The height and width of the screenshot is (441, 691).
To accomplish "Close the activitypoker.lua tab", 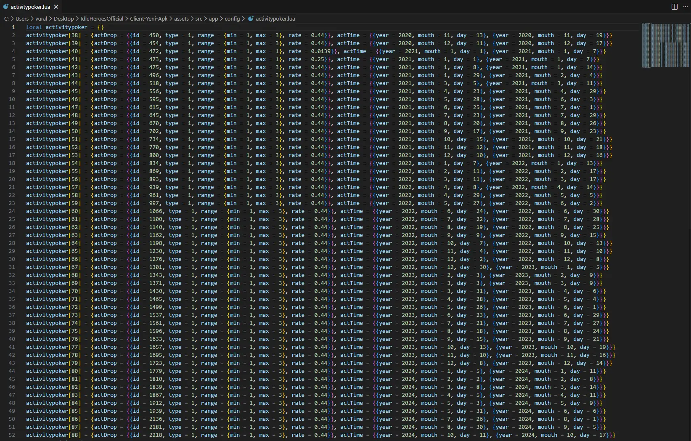I will (x=56, y=7).
